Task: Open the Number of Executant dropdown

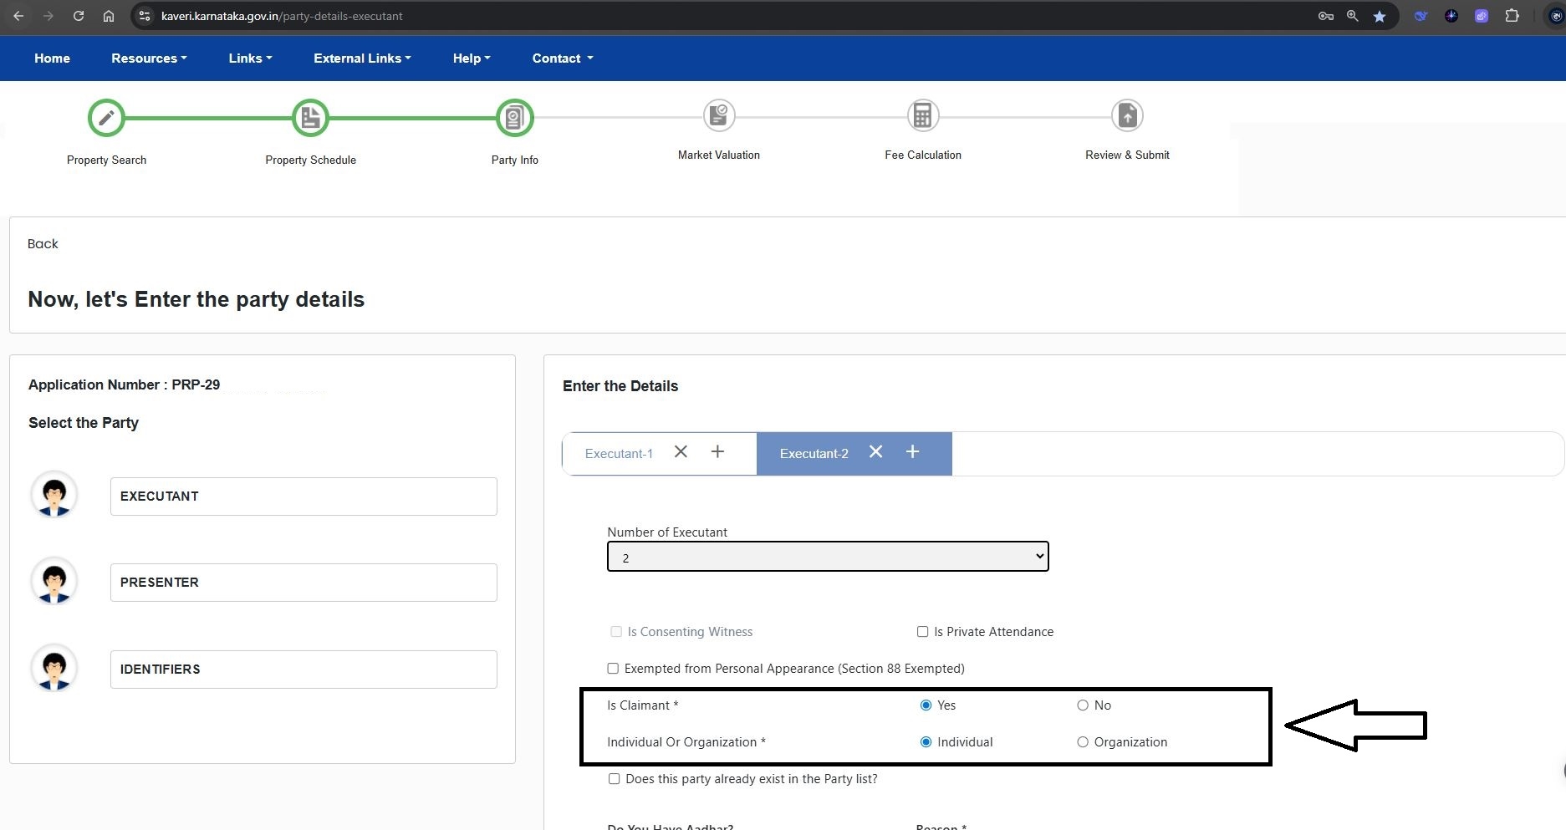Action: pyautogui.click(x=827, y=557)
